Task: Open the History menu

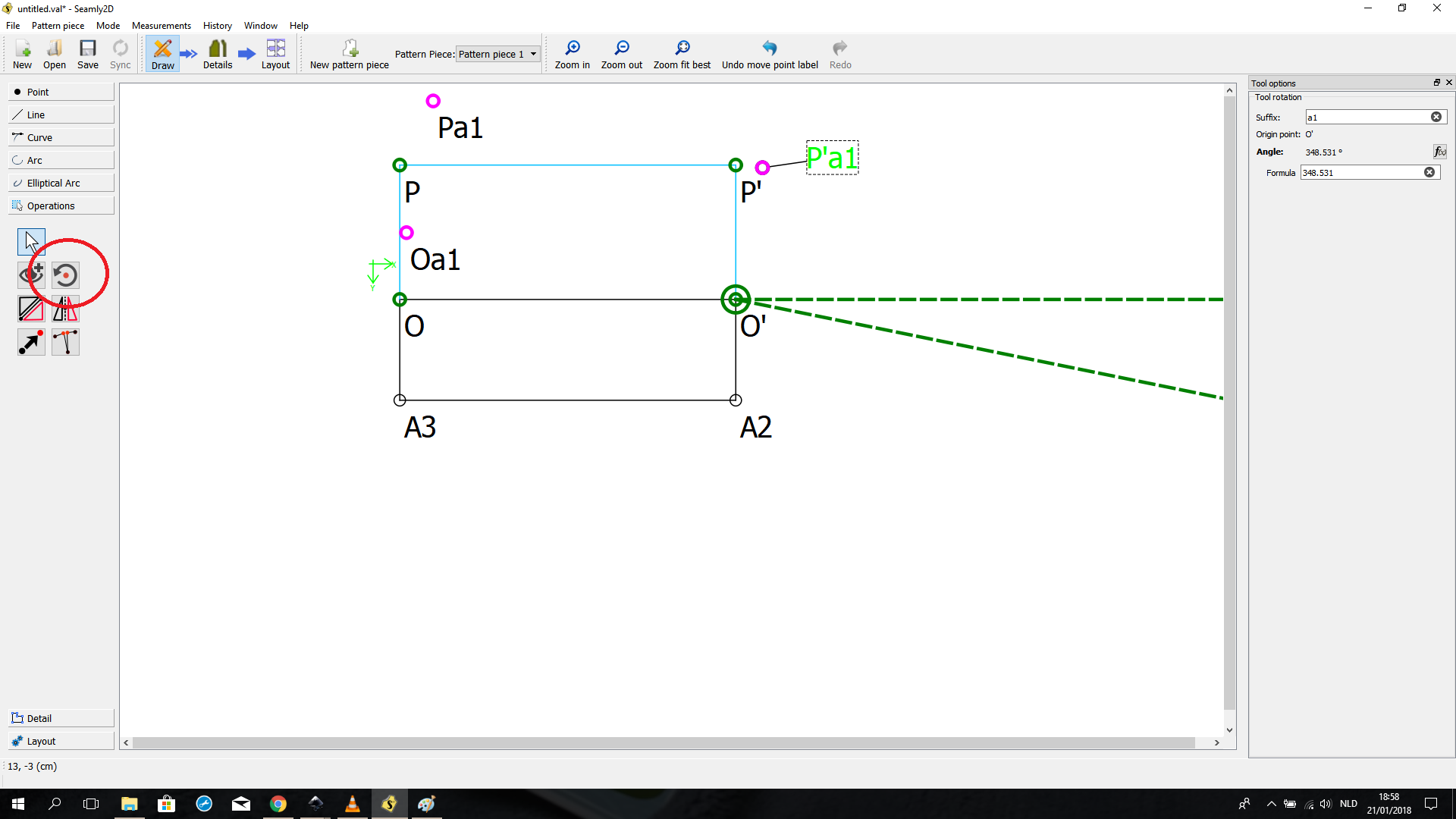Action: click(217, 25)
